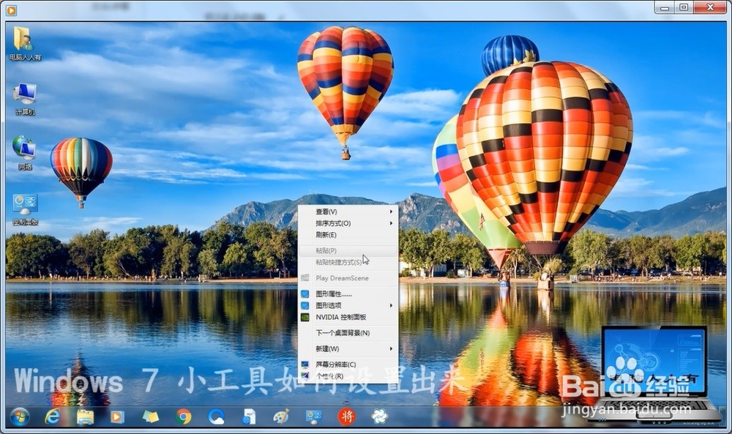Expand the 图形选项 submenu

[x=348, y=305]
